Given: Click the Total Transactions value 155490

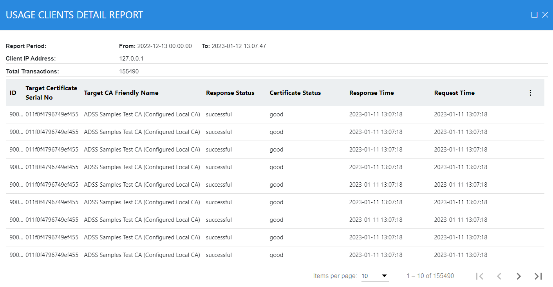Looking at the screenshot, I should coord(129,71).
